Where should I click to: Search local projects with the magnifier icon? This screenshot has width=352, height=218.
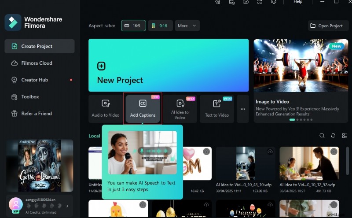322,136
